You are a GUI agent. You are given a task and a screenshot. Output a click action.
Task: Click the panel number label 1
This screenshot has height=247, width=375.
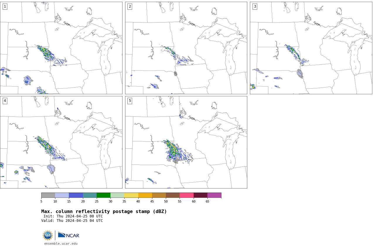tap(5, 6)
